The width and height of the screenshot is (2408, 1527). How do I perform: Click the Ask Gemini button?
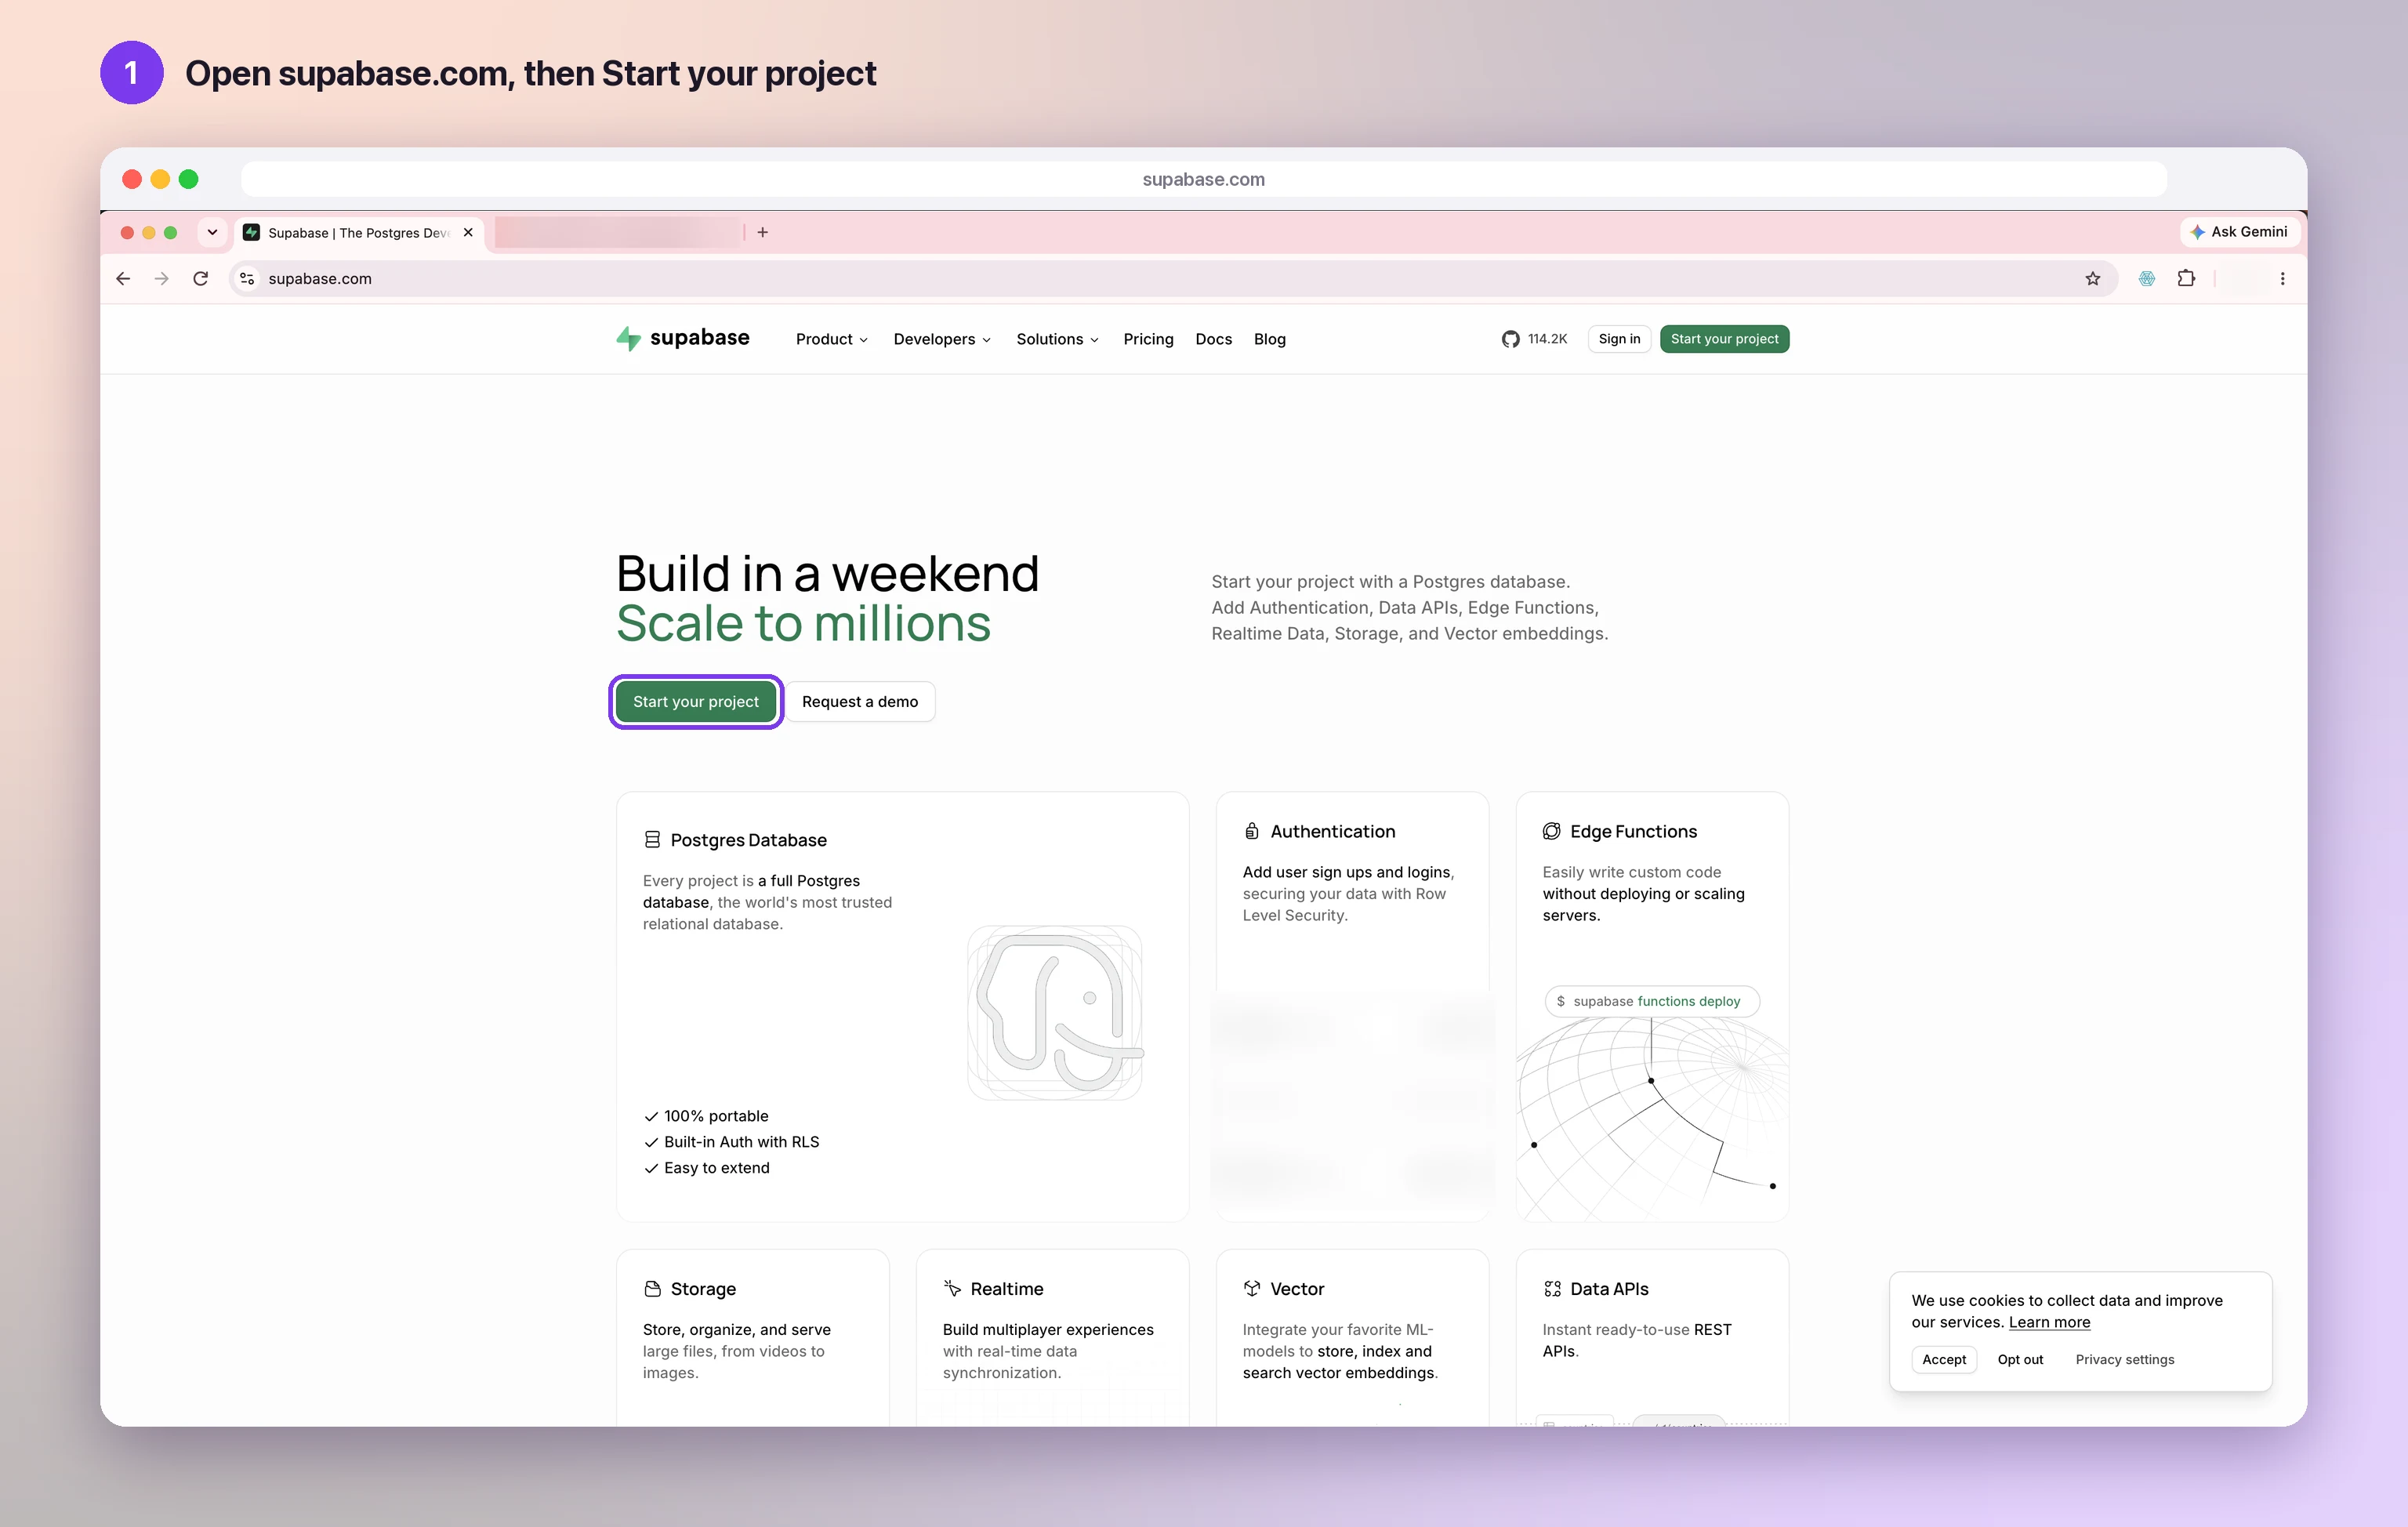click(2239, 232)
